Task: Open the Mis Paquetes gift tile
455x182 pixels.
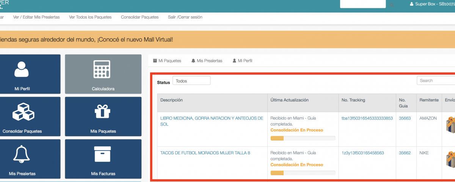Action: [x=103, y=116]
